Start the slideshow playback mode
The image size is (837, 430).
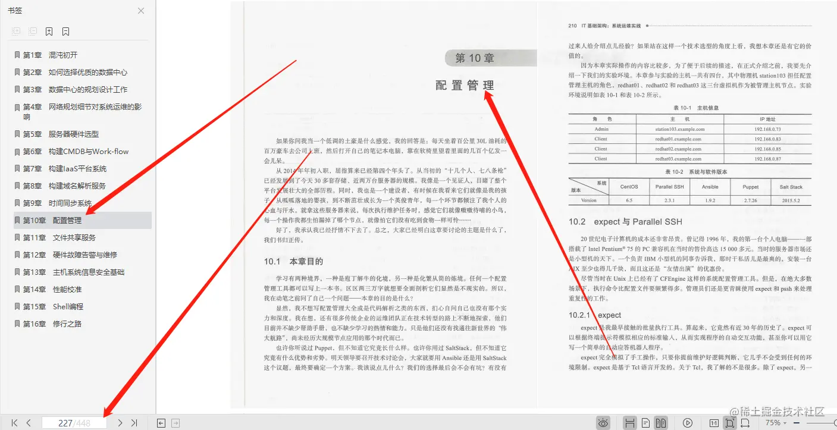[x=687, y=422]
